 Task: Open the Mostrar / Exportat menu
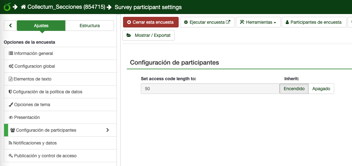coord(148,35)
